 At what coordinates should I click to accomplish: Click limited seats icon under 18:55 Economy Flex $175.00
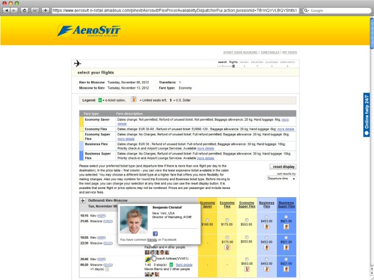click(x=227, y=247)
